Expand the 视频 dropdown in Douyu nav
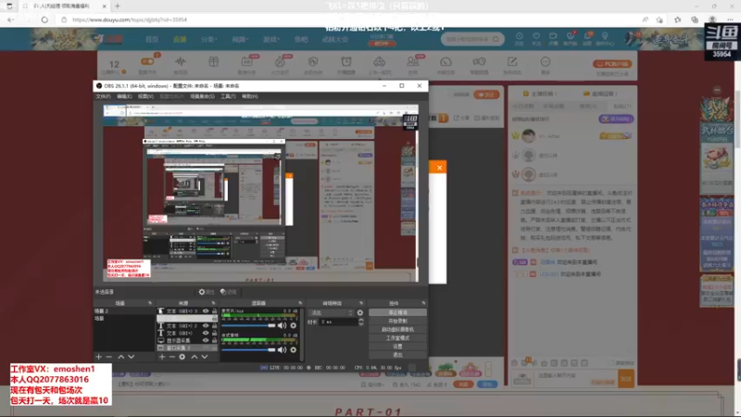Viewport: 741px width, 417px height. (x=240, y=39)
